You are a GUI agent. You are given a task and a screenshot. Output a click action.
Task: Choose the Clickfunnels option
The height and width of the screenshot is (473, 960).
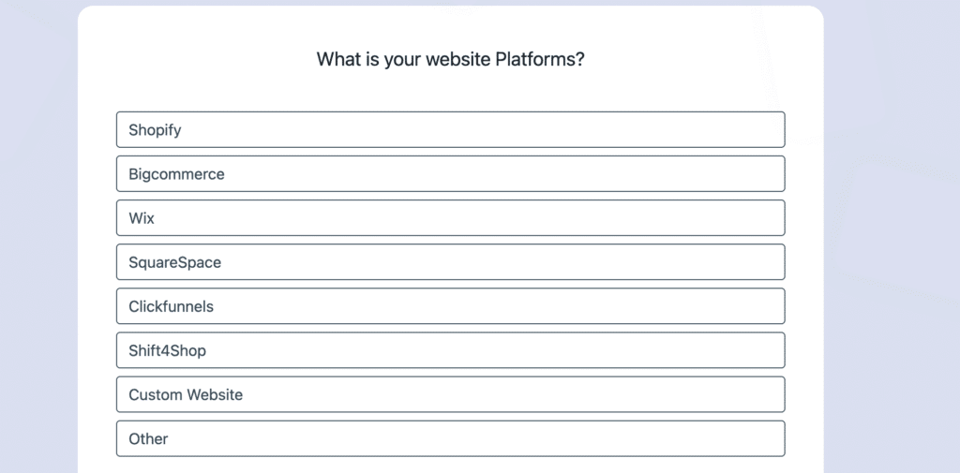click(x=450, y=305)
